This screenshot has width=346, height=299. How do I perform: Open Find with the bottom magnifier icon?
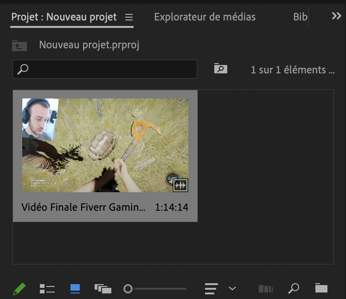tap(293, 289)
